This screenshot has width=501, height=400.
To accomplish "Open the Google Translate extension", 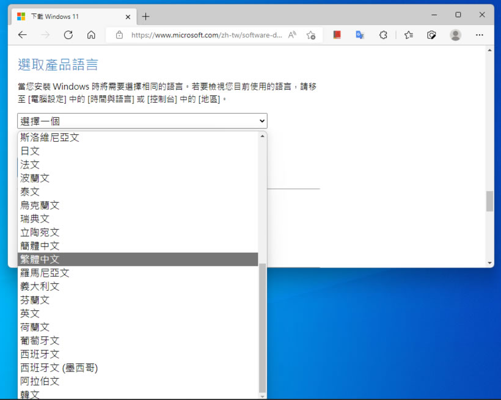I will pyautogui.click(x=360, y=35).
